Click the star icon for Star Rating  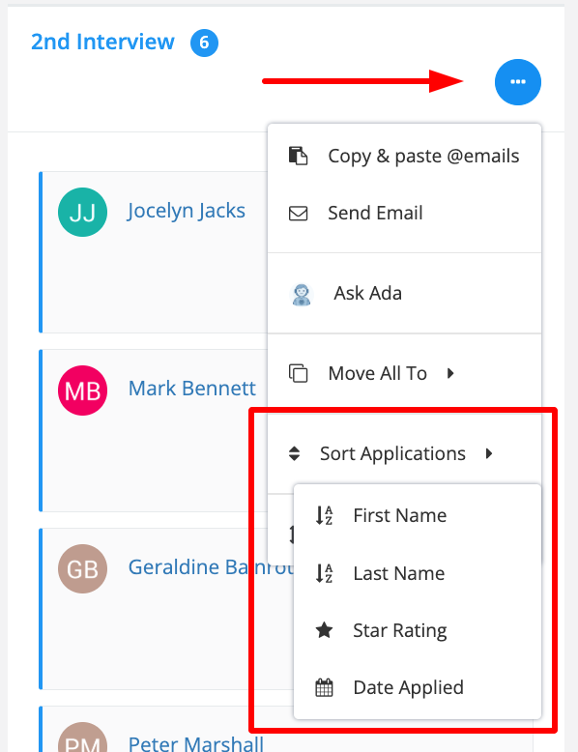point(324,630)
